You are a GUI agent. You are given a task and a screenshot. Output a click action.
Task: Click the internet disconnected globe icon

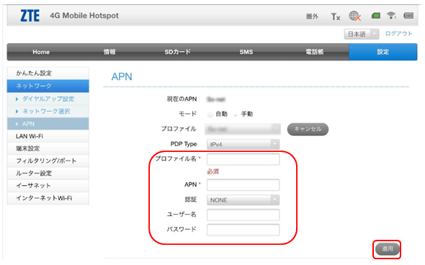pyautogui.click(x=355, y=16)
